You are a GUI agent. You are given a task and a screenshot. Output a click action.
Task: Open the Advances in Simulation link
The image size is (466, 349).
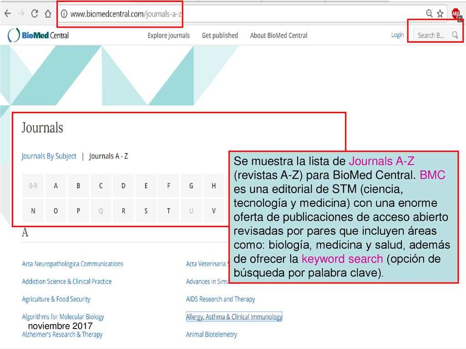pos(208,281)
